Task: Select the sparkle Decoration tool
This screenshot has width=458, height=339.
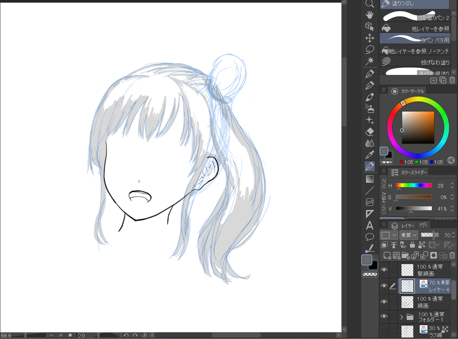Action: coord(369,120)
